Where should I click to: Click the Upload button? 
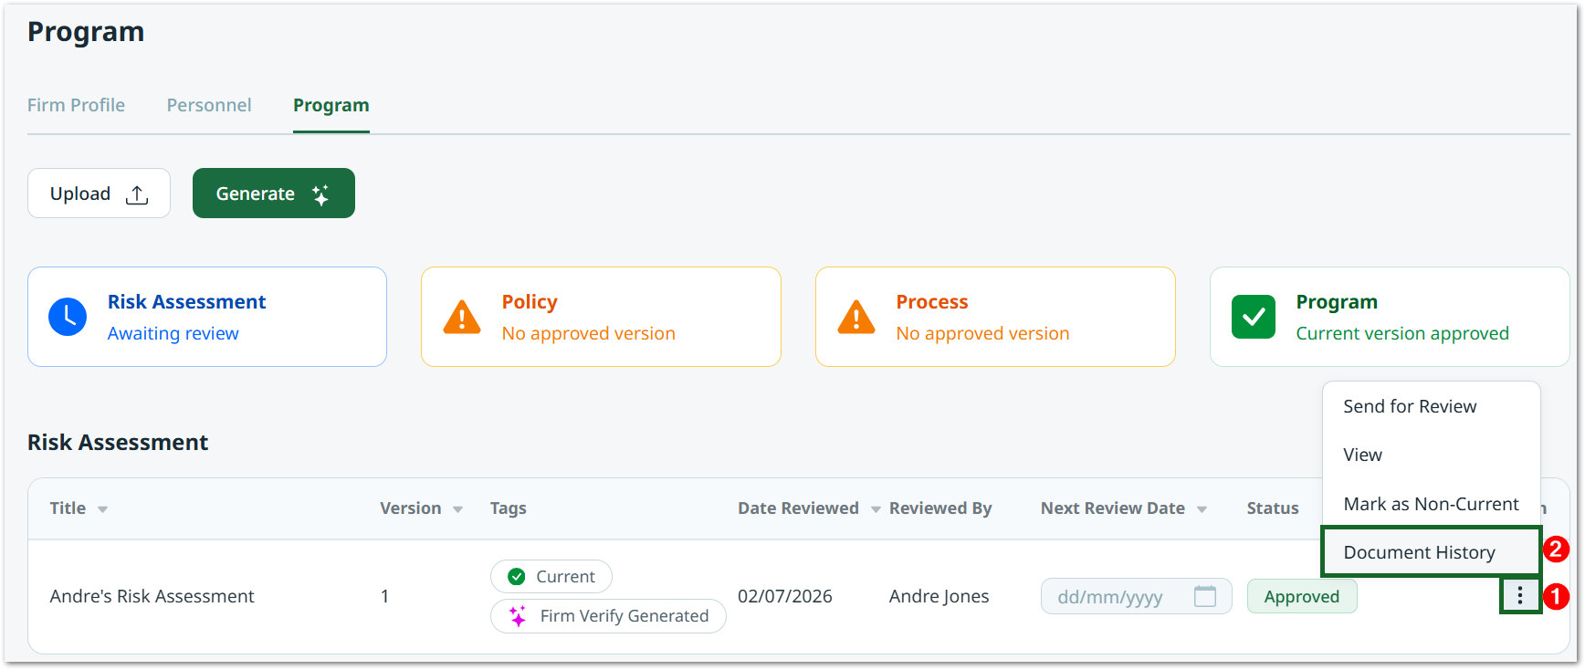(99, 194)
